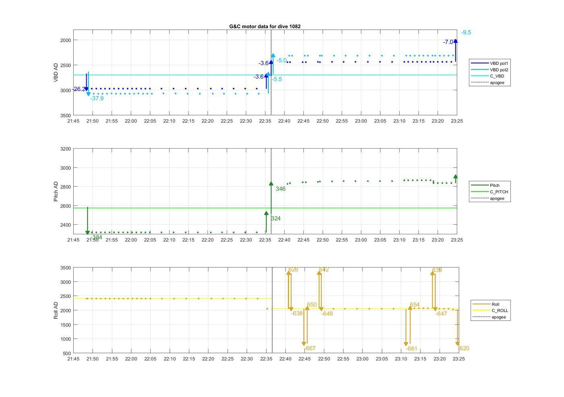This screenshot has width=564, height=397.
Task: Click the '626' roll annotation
Action: (x=293, y=270)
